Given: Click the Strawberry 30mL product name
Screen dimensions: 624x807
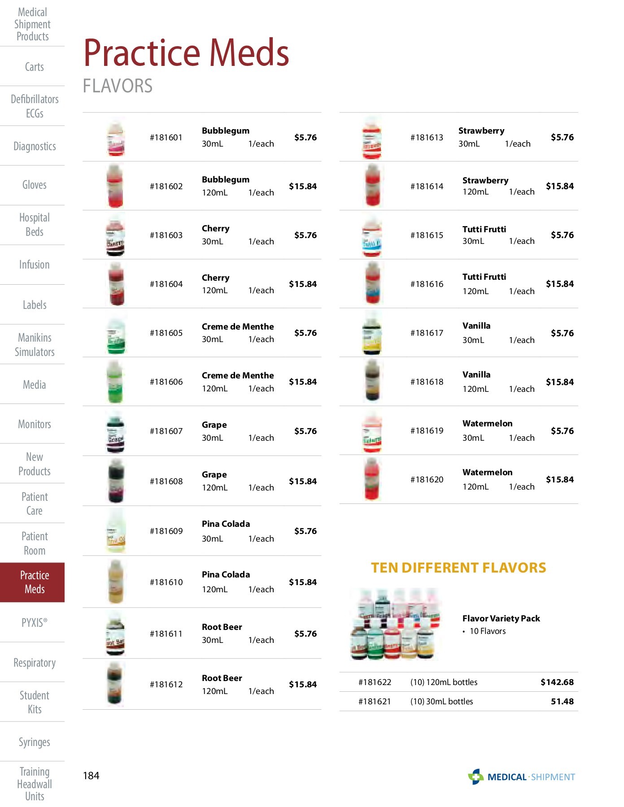Looking at the screenshot, I should 481,130.
